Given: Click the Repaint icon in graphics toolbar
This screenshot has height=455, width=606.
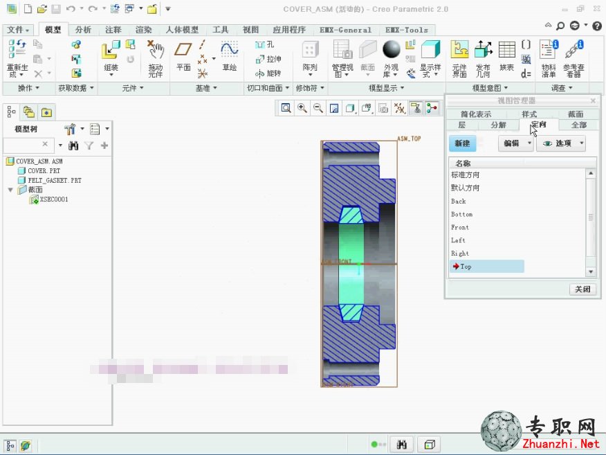Looking at the screenshot, I should [x=334, y=108].
